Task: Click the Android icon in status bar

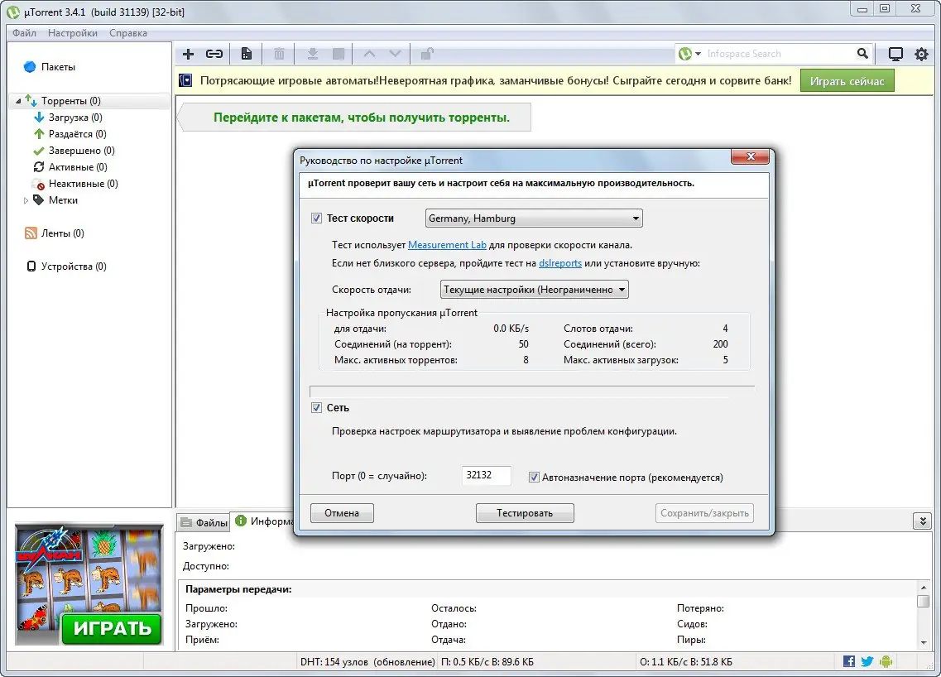Action: click(x=886, y=661)
